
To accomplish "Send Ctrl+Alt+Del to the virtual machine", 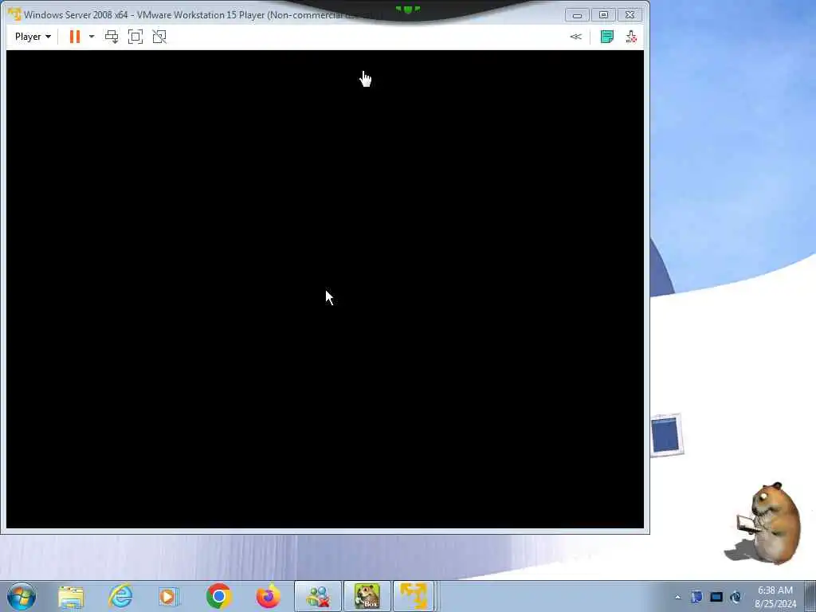I will click(x=112, y=37).
